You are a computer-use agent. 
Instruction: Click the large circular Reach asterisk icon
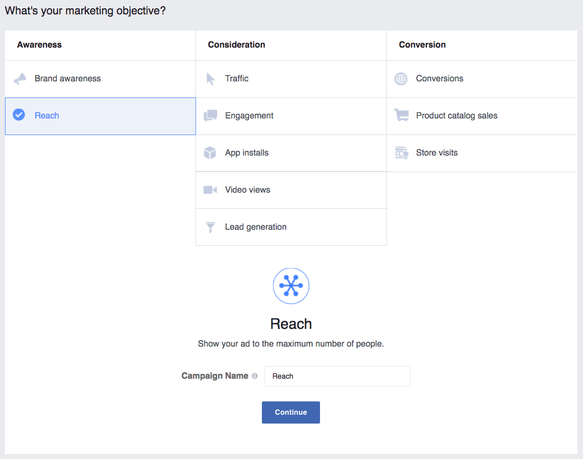click(x=291, y=286)
